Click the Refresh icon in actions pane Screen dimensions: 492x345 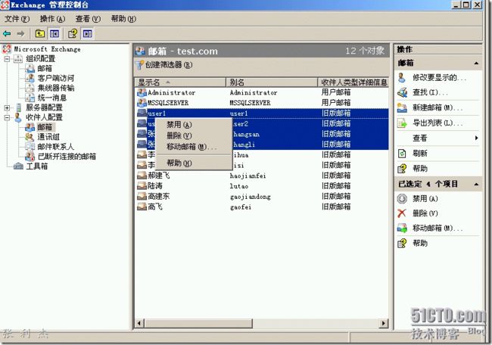click(x=402, y=154)
